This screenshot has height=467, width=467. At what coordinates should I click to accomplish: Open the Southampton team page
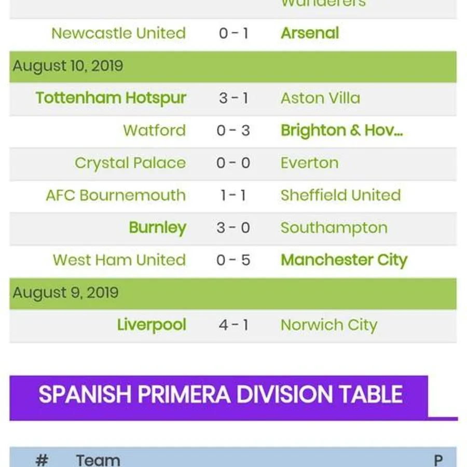[334, 228]
